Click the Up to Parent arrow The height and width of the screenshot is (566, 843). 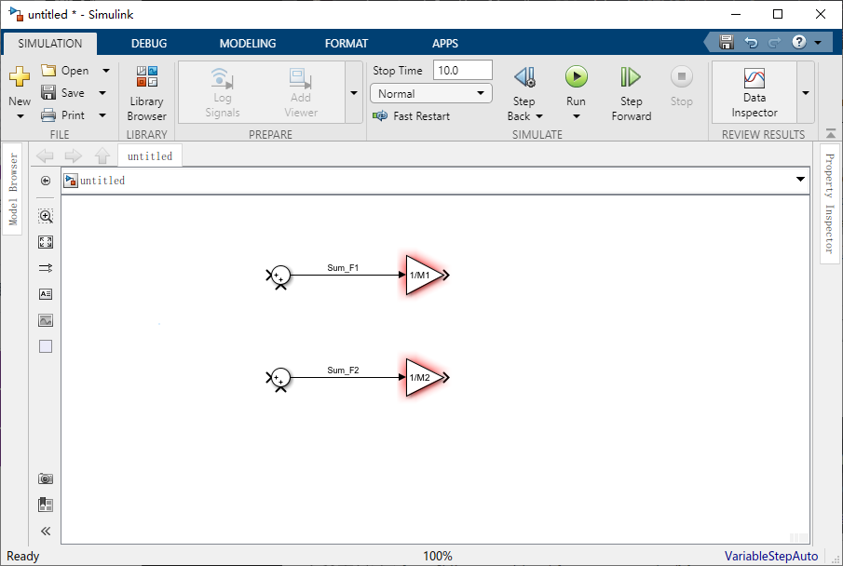[102, 155]
